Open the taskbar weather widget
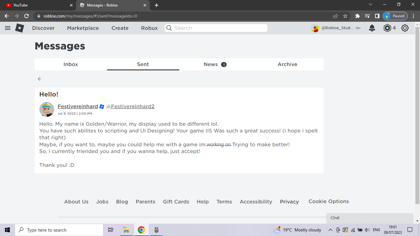The image size is (420, 236). click(x=297, y=230)
